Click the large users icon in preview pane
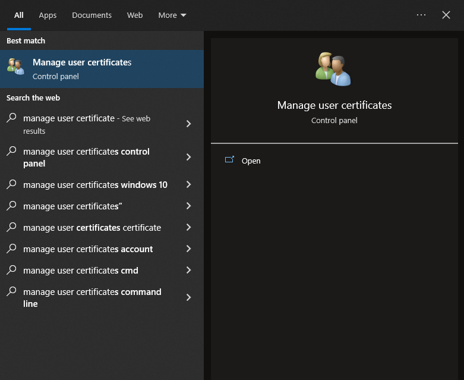464x380 pixels. (x=333, y=69)
